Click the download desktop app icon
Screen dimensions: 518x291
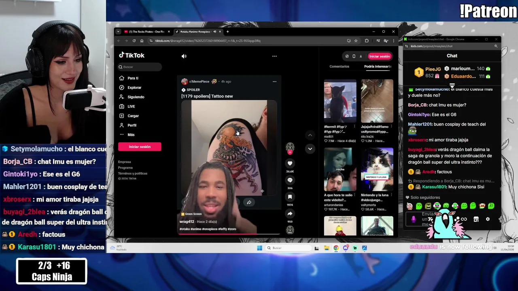361,56
